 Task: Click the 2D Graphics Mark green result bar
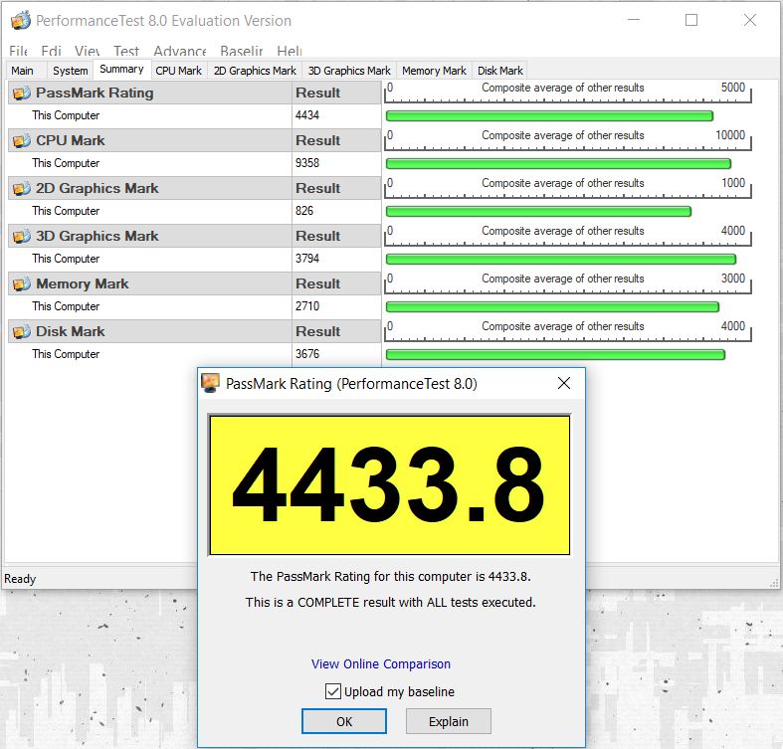click(x=538, y=212)
